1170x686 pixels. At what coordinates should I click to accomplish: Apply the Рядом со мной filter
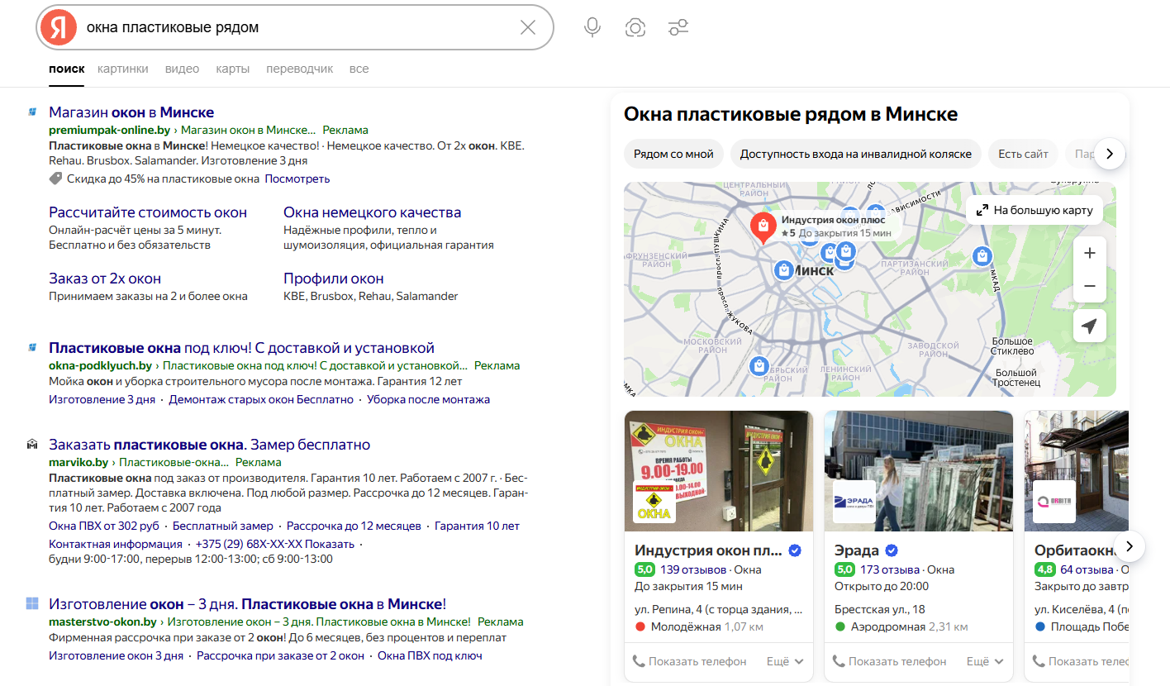coord(673,154)
